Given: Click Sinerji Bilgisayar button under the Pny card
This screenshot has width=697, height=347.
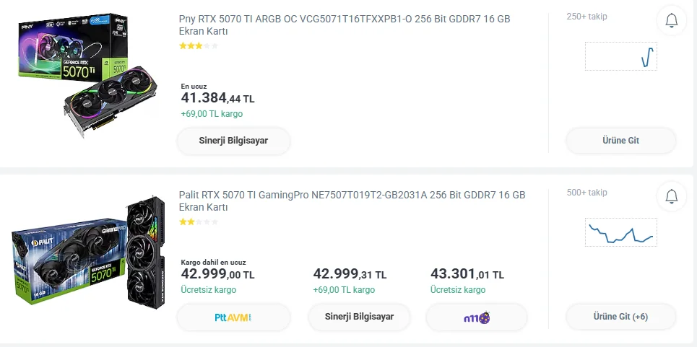Looking at the screenshot, I should (x=233, y=141).
